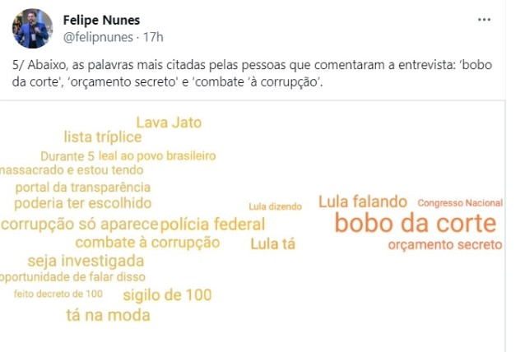Click 'polícia federal' in the word cloud

213,225
